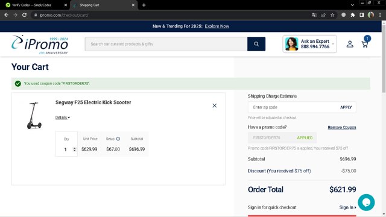Open the live chat bubble
The width and height of the screenshot is (386, 217).
click(366, 203)
